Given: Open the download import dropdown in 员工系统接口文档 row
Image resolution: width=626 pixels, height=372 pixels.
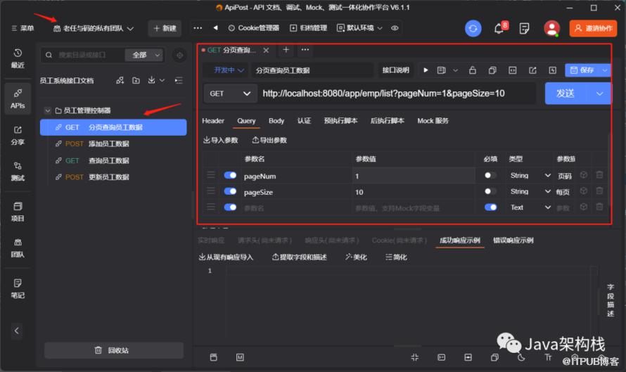Looking at the screenshot, I should [x=156, y=81].
